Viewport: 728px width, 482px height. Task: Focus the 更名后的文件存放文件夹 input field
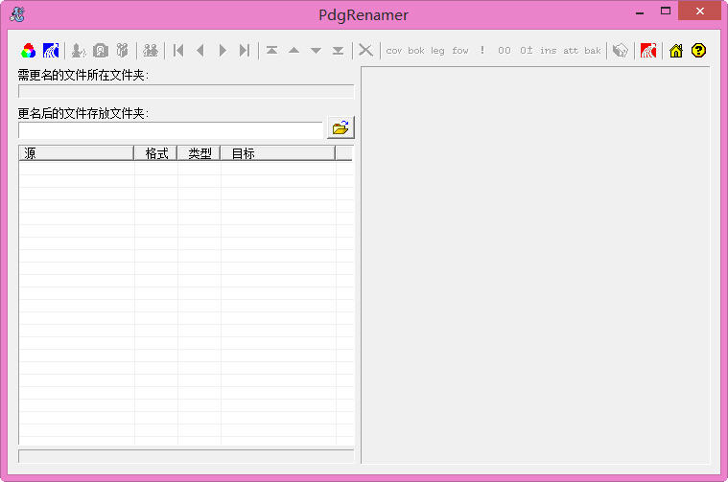[171, 130]
